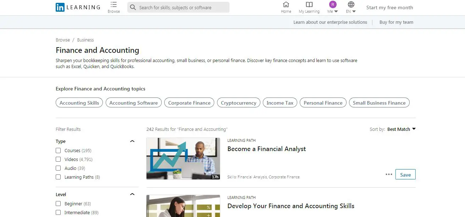This screenshot has height=217, width=465.
Task: Open the Financial Analyst course thumbnail
Action: point(183,158)
